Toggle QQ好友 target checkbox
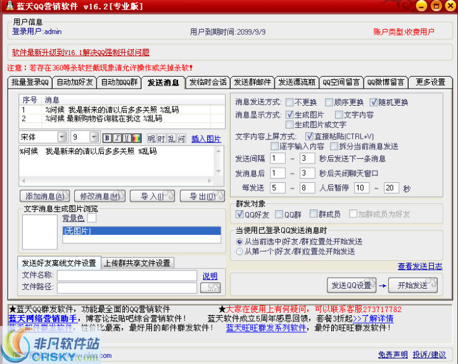 click(239, 214)
